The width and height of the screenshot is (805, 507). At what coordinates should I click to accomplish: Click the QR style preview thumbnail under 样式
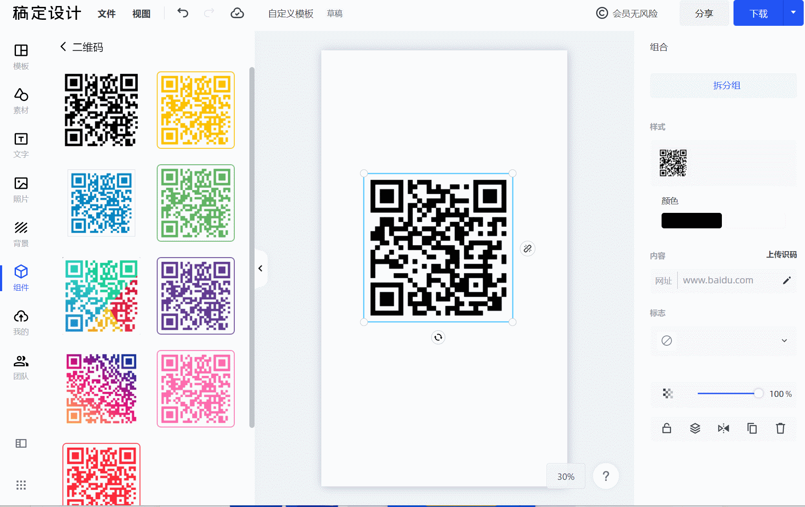tap(673, 163)
